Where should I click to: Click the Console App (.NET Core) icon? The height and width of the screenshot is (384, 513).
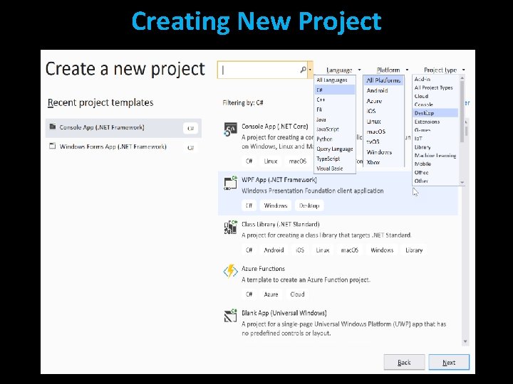coord(230,129)
